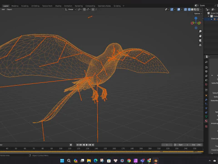Toggle perspective/orthographic grid icon
218x164 pixels.
pyautogui.click(x=200, y=45)
